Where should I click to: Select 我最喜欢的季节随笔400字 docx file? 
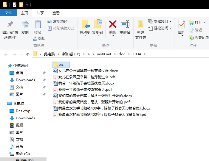(102, 108)
